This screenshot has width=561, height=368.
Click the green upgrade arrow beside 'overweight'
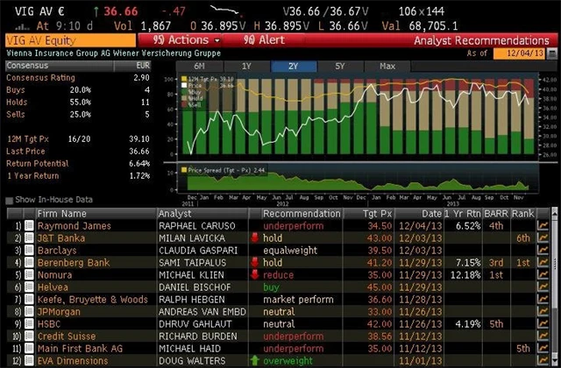pyautogui.click(x=256, y=360)
